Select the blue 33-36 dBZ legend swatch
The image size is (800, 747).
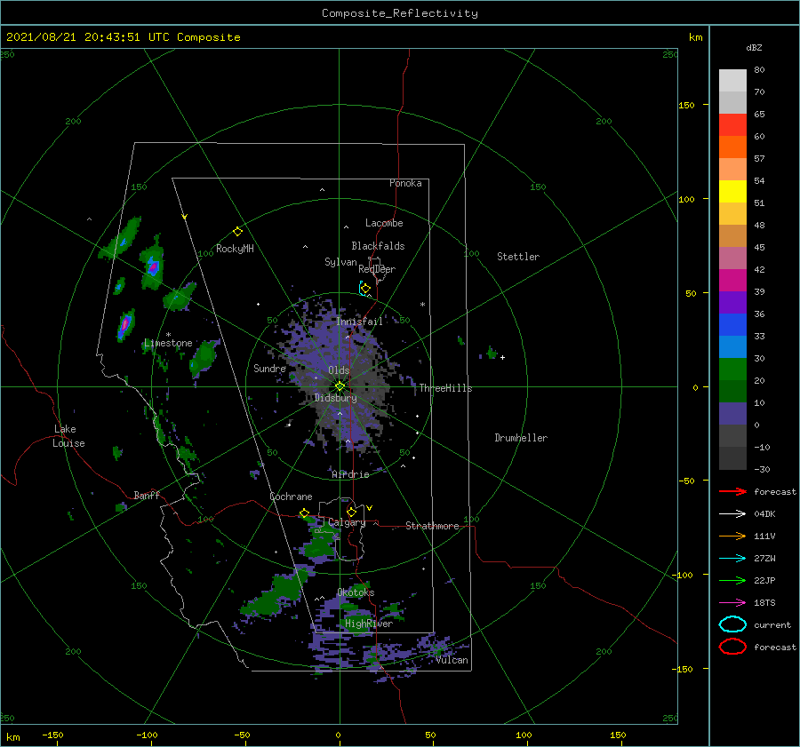732,325
